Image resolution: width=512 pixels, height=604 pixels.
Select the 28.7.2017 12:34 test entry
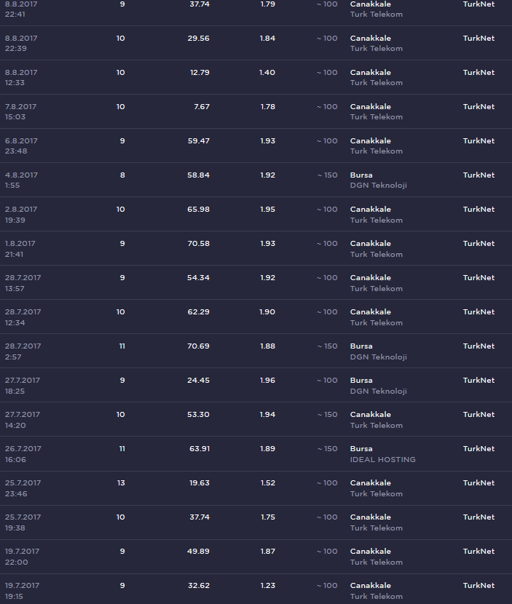(256, 317)
